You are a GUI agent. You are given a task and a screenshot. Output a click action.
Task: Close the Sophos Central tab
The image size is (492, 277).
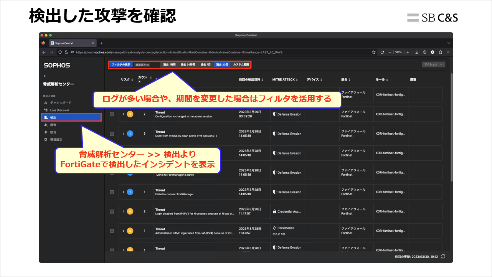point(94,43)
